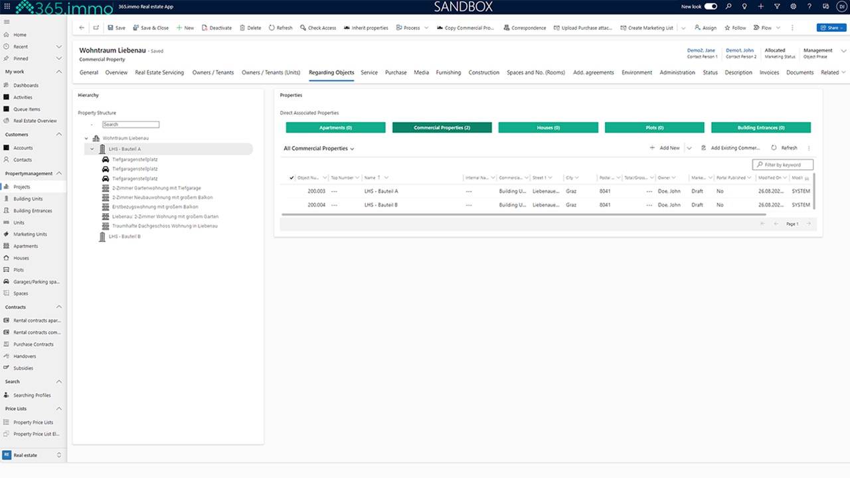
Task: Open the Related tab dropdown
Action: coord(833,72)
